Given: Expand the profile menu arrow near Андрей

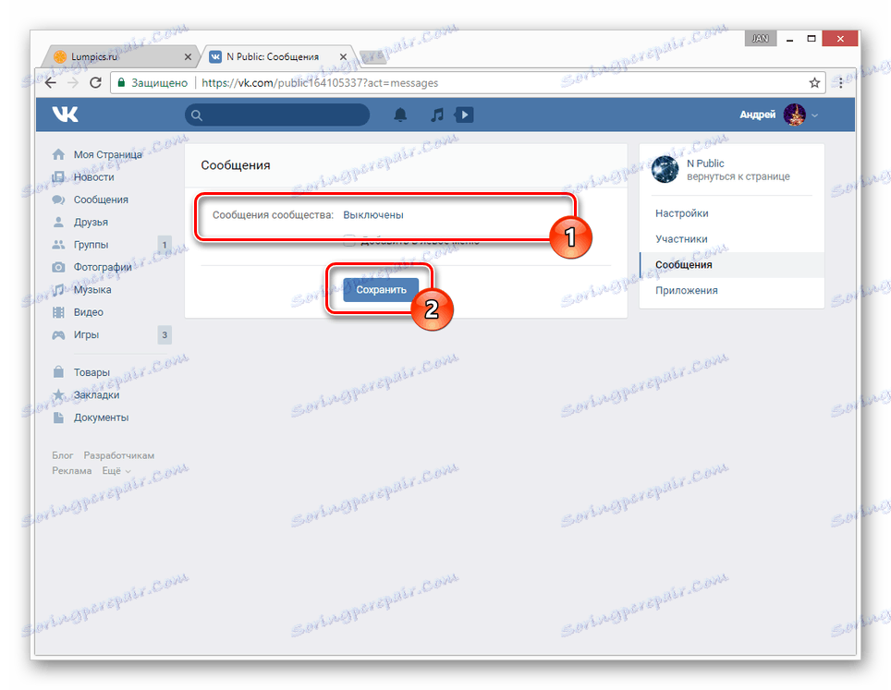Looking at the screenshot, I should click(815, 115).
